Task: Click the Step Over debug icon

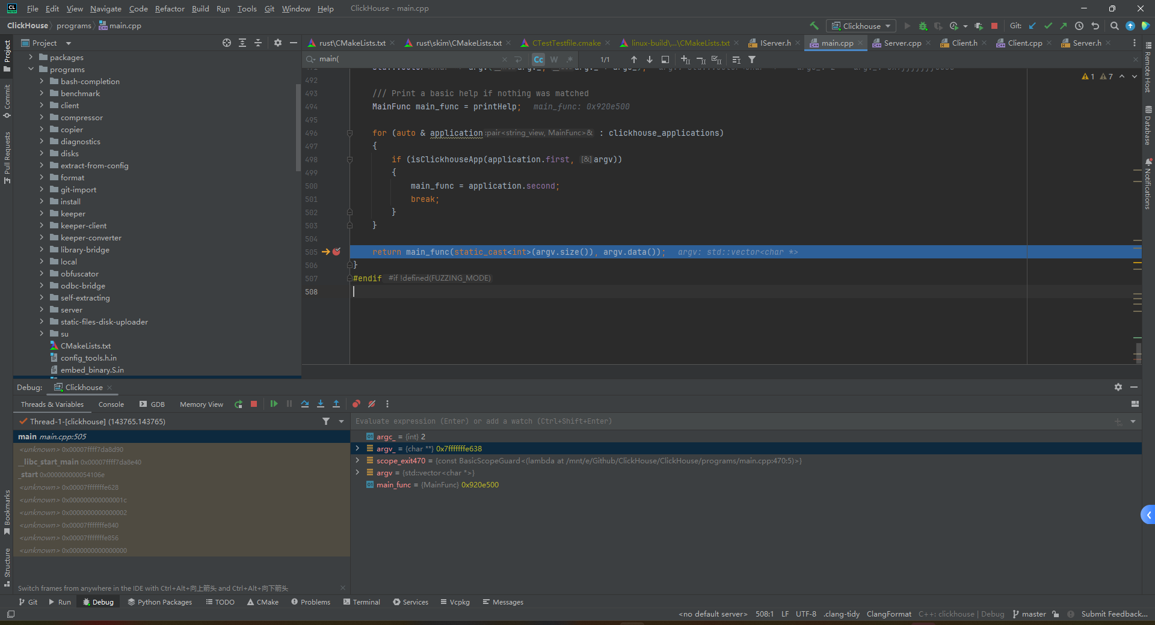Action: pos(305,404)
